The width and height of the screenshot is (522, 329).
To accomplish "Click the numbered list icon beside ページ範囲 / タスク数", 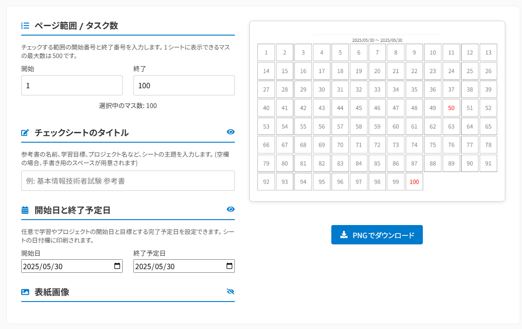I will [24, 26].
